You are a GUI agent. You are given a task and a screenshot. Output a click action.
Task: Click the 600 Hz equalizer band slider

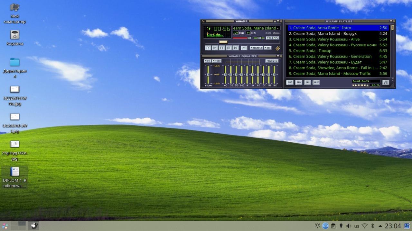click(x=242, y=75)
